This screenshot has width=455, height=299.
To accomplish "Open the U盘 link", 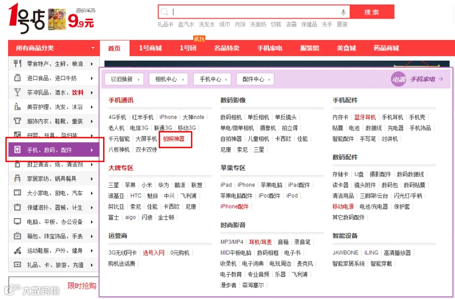I will pos(359,174).
